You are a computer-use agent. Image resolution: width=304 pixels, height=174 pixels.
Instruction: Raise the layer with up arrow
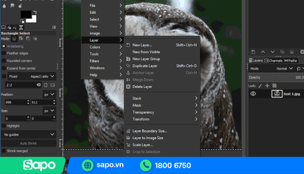click(263, 52)
